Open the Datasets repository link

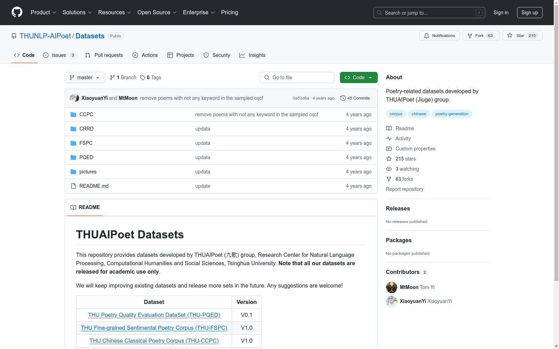click(x=90, y=36)
